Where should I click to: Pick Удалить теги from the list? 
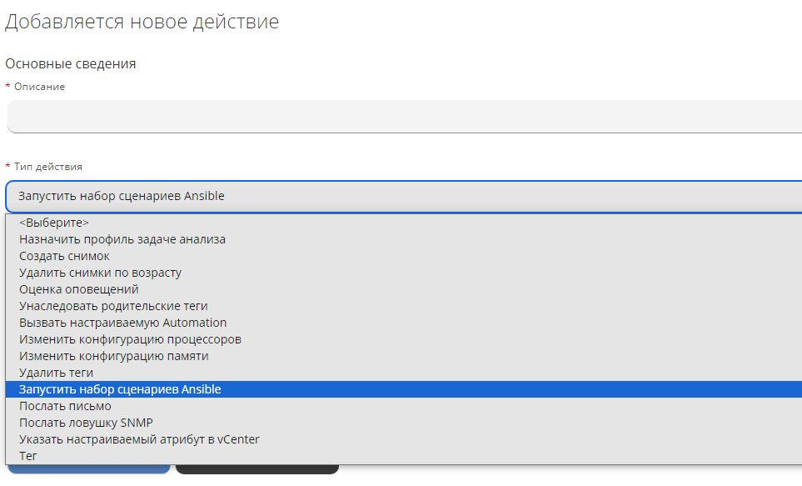click(56, 373)
